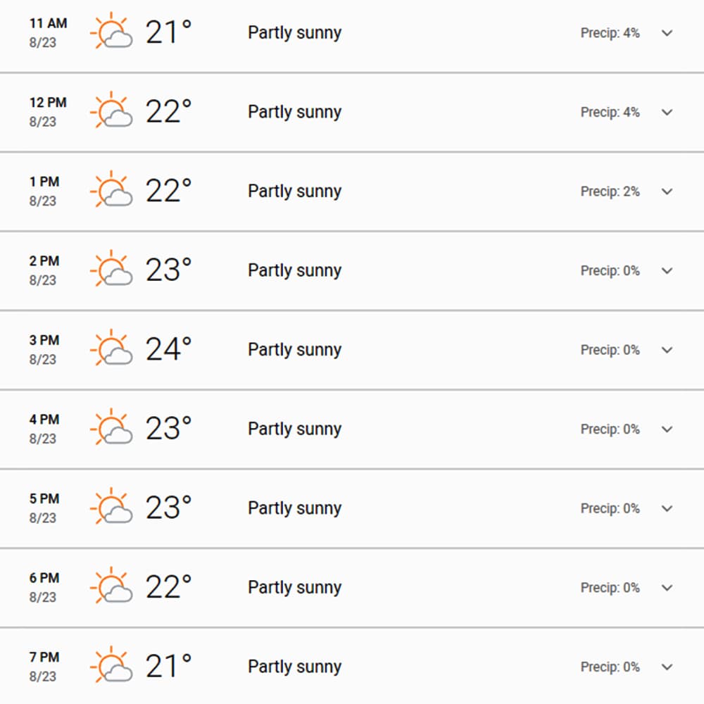Click the 4 PM partly sunny weather icon
This screenshot has width=704, height=704.
point(111,427)
